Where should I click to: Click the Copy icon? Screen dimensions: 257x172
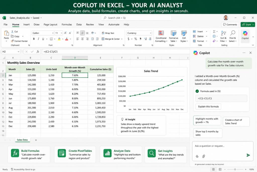click(x=12, y=36)
